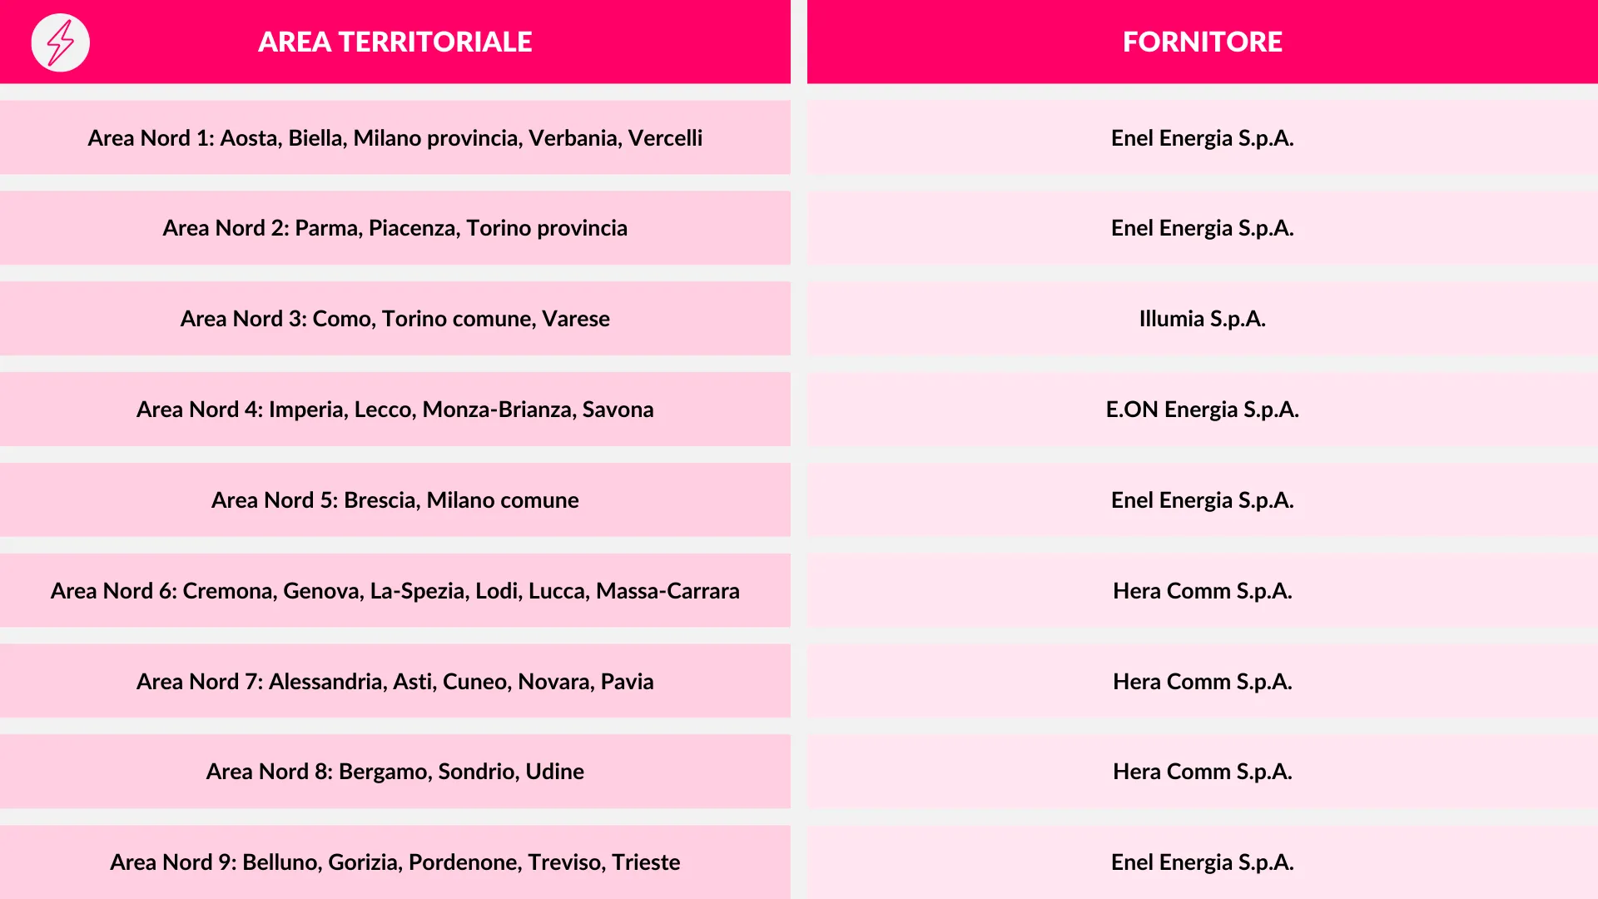Viewport: 1598px width, 899px height.
Task: Click Hera Comm supplier for Area Nord 6
Action: tap(1202, 591)
